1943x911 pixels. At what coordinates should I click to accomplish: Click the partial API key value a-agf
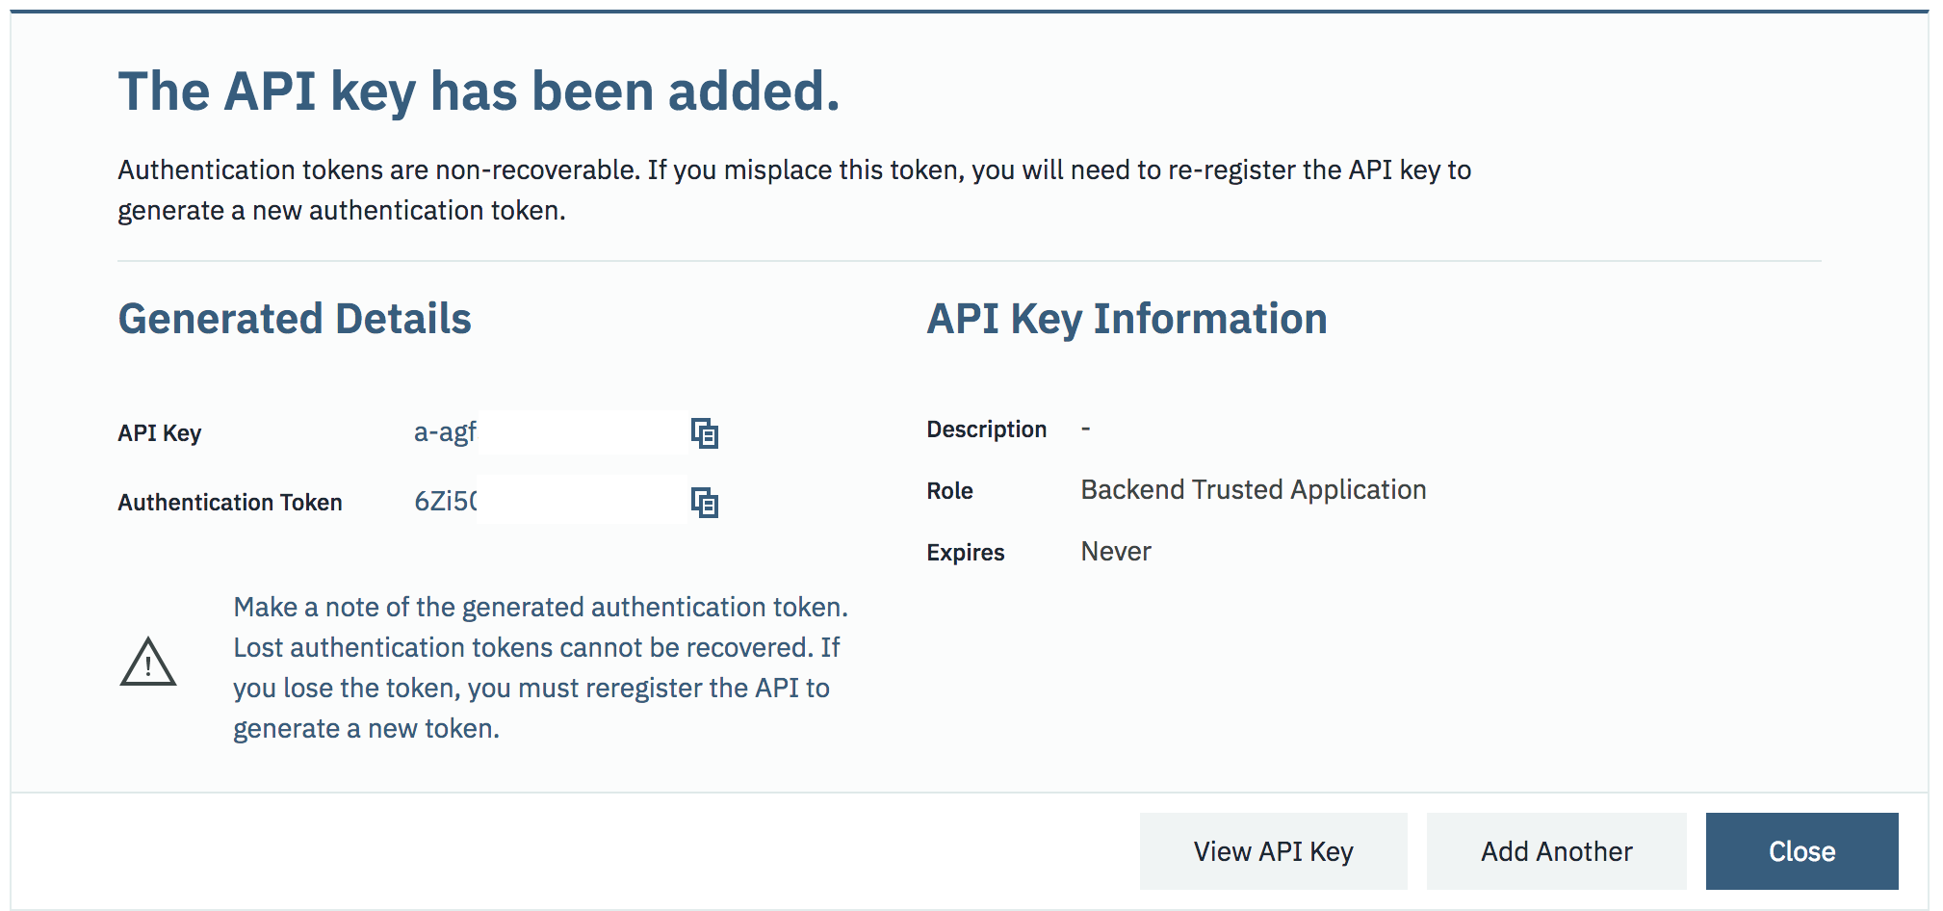445,432
